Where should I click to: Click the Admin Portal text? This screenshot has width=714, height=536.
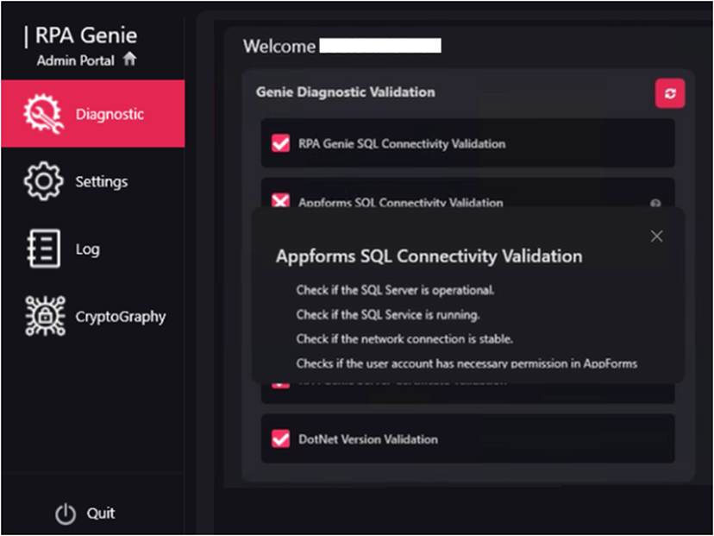click(x=75, y=60)
